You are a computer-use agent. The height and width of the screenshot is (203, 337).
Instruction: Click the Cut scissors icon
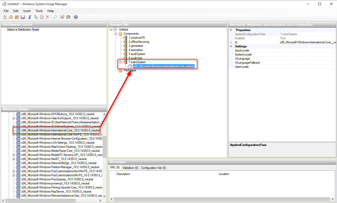pos(30,17)
